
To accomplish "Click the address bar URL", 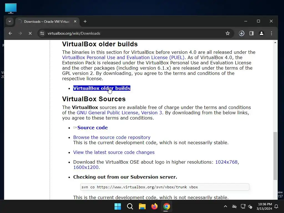I will [x=74, y=33].
